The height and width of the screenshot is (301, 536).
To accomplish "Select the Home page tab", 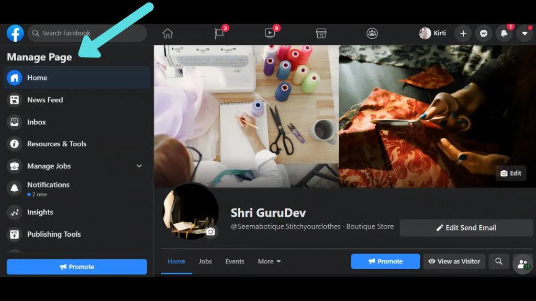I will click(x=176, y=261).
